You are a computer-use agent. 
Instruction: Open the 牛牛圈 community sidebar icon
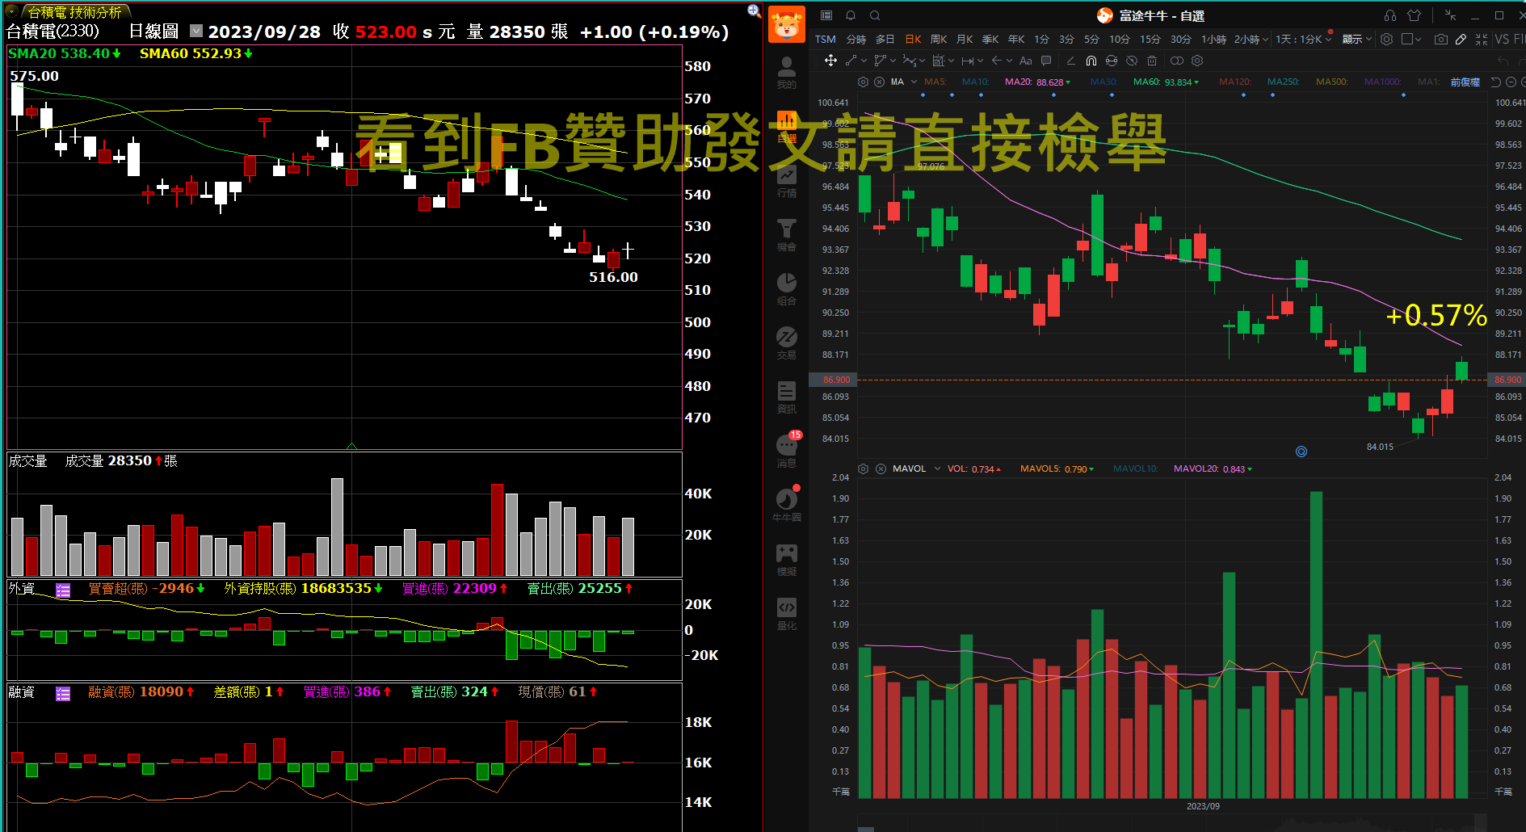point(787,505)
